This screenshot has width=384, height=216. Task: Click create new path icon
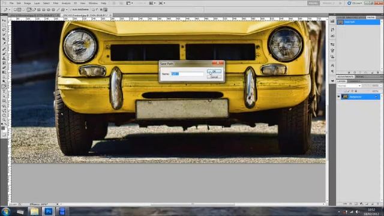(372, 73)
